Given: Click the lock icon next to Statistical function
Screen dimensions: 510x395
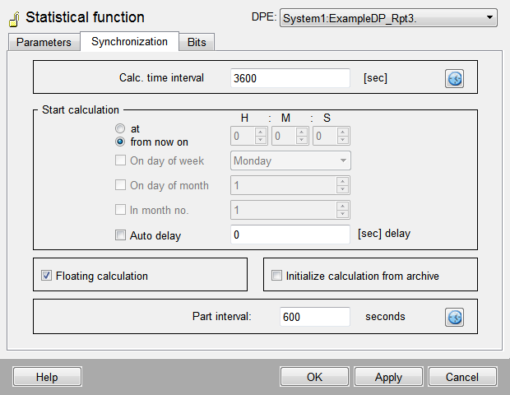Looking at the screenshot, I should pyautogui.click(x=14, y=18).
